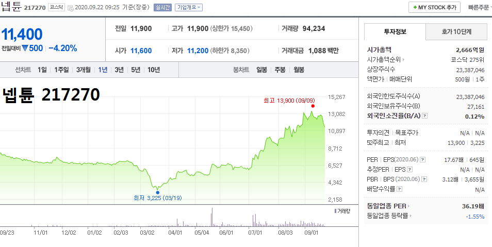This screenshot has height=247, width=492.
Task: Click the blue 최저 marker dot on chart
Action: pos(157,192)
